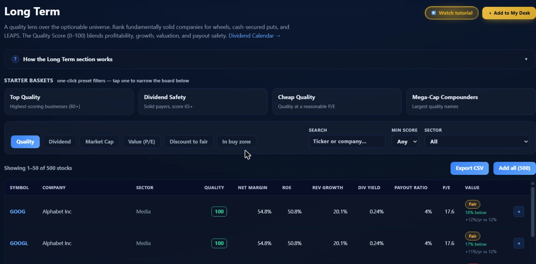Open the GOOGL ticker link
536x264 pixels.
[x=19, y=244]
